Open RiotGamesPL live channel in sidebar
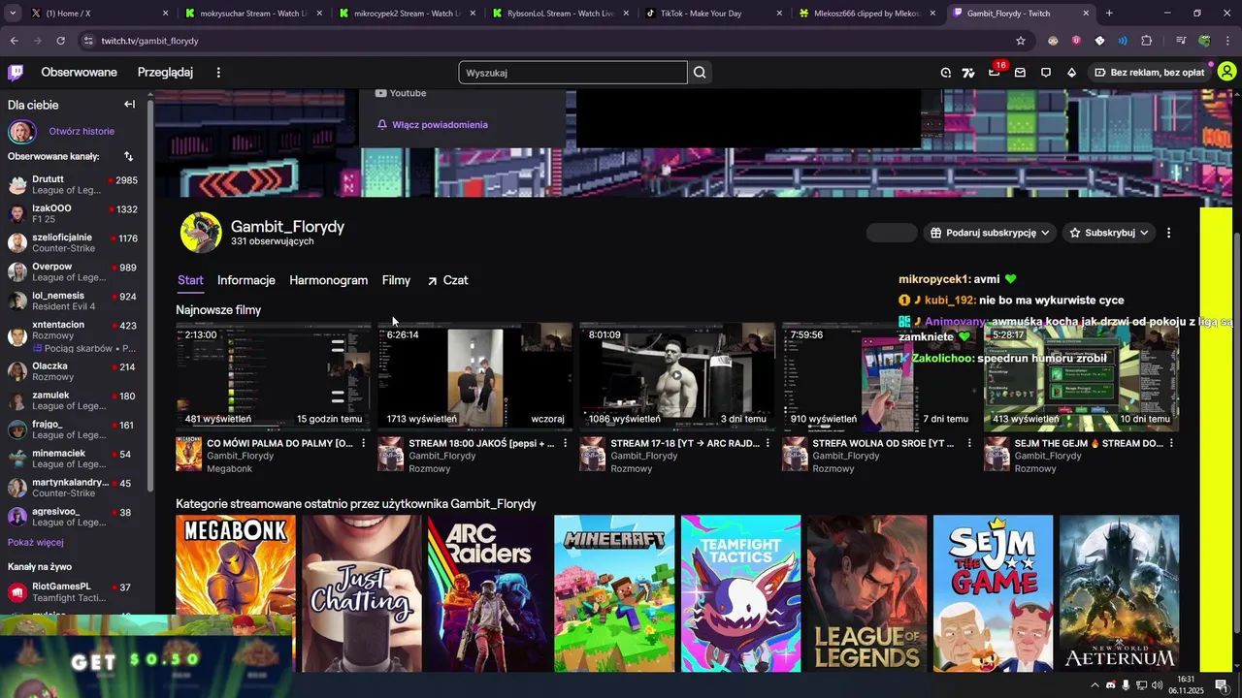 [73, 592]
